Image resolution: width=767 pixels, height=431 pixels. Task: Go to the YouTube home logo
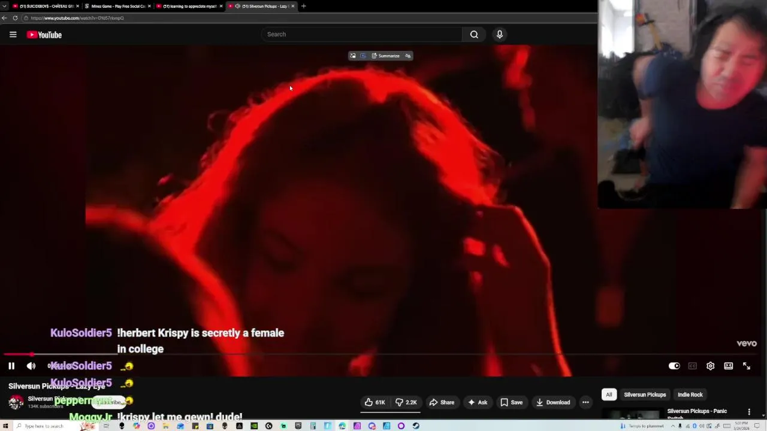[x=44, y=35]
